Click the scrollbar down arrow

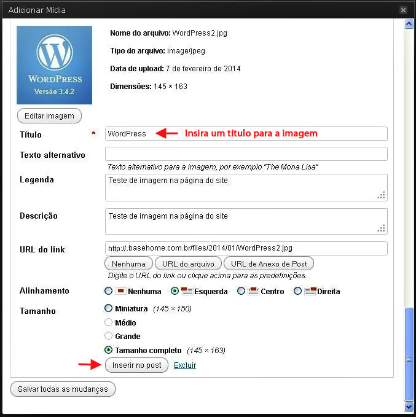click(409, 407)
